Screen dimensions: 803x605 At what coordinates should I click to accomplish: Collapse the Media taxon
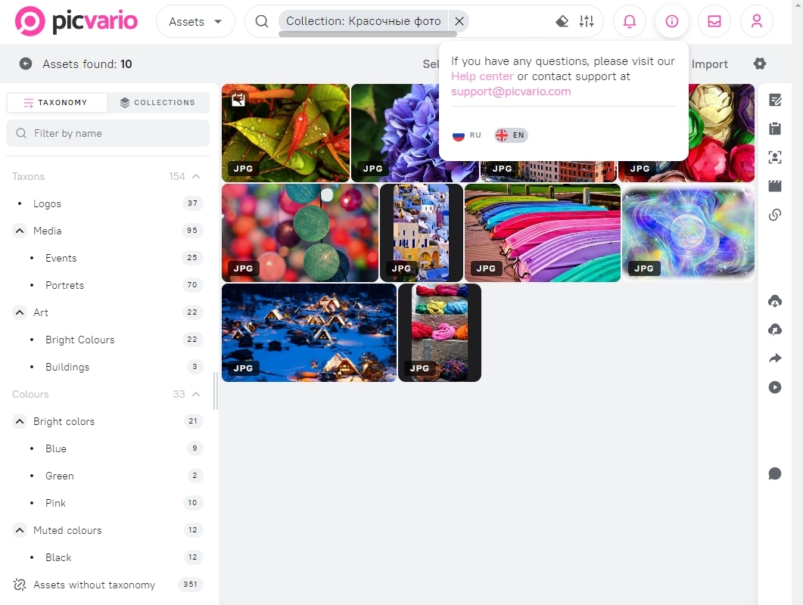[20, 231]
